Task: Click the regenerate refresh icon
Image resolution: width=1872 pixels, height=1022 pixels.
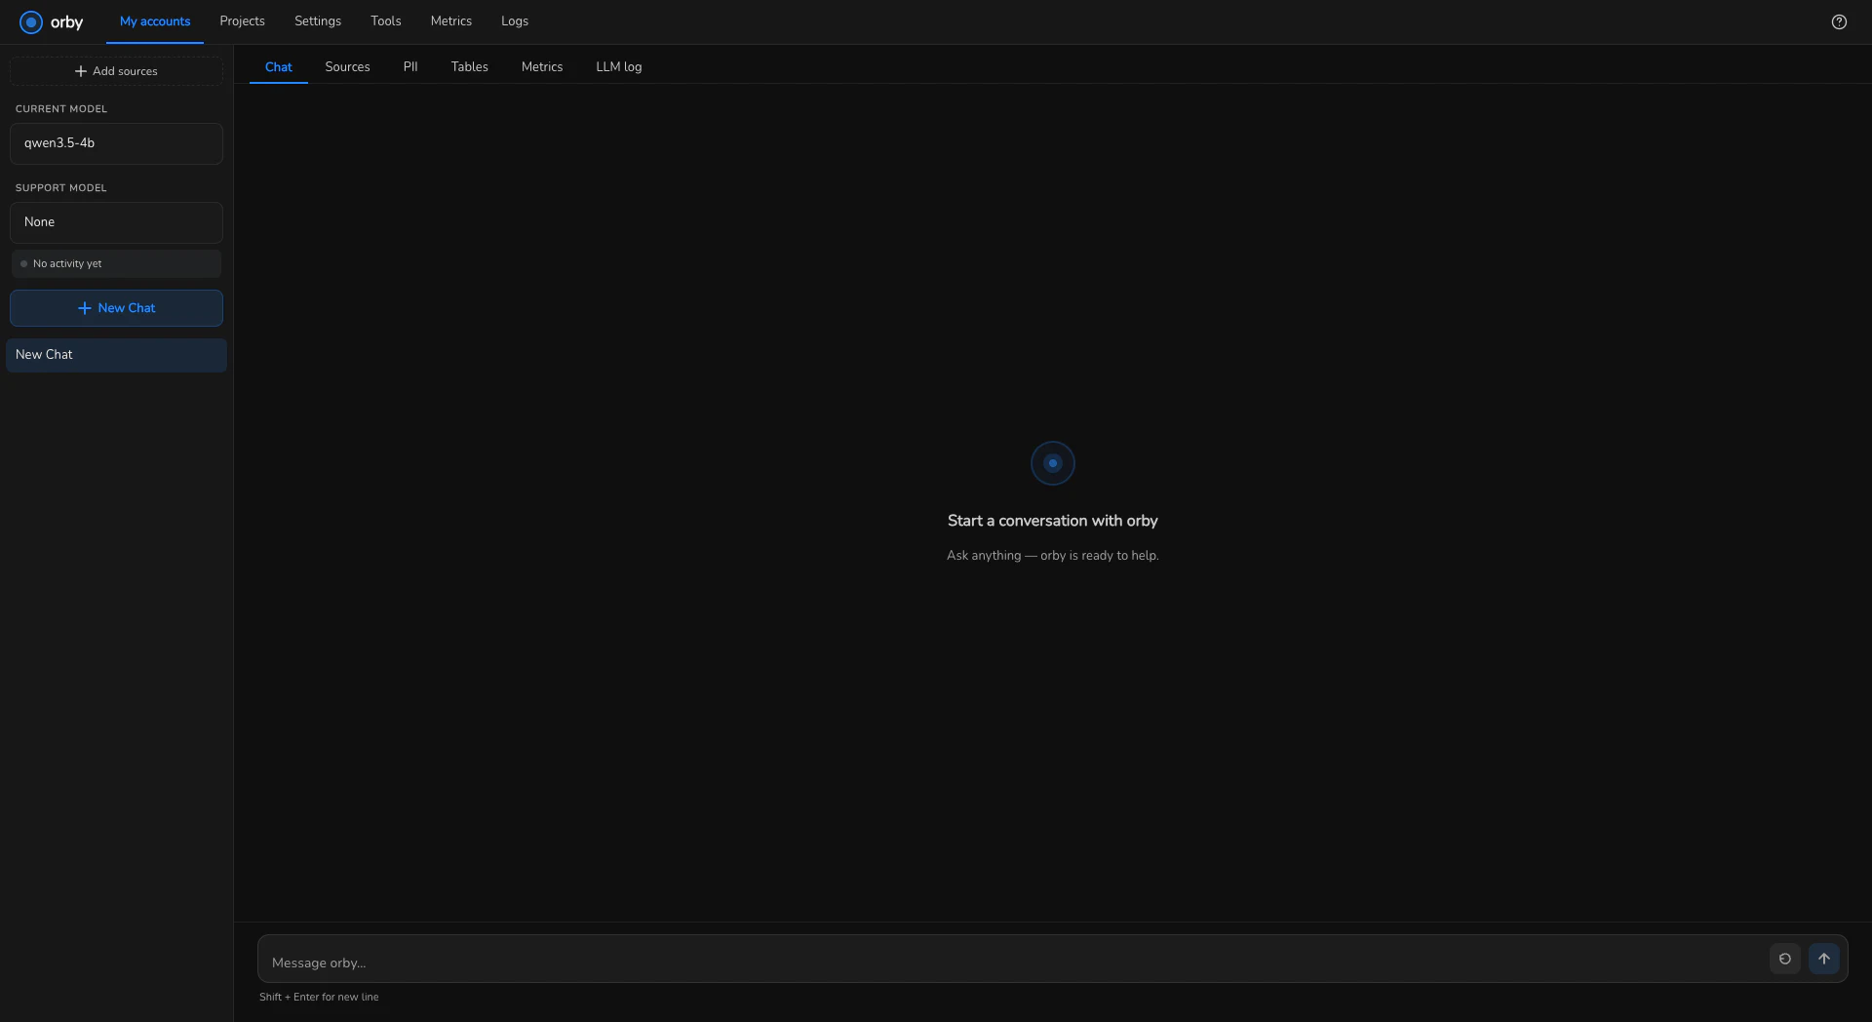Action: point(1784,959)
